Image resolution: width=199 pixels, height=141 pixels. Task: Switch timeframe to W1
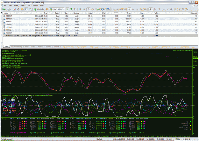coord(141,9)
